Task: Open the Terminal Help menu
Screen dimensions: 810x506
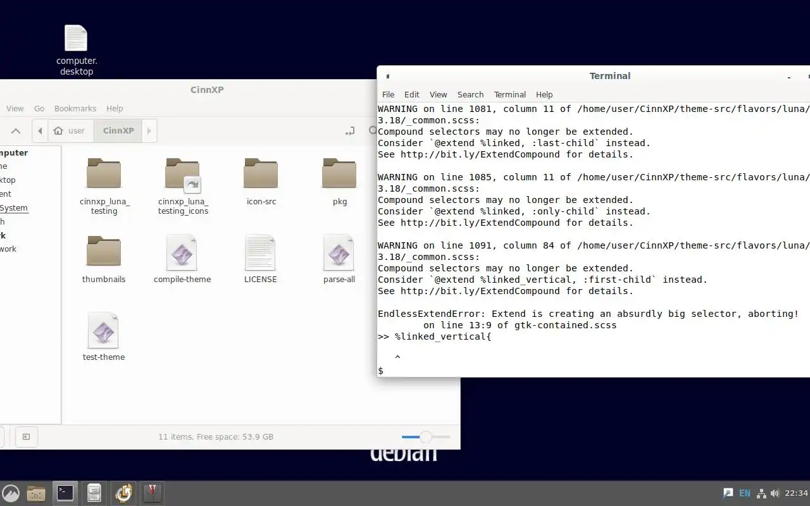Action: [544, 94]
